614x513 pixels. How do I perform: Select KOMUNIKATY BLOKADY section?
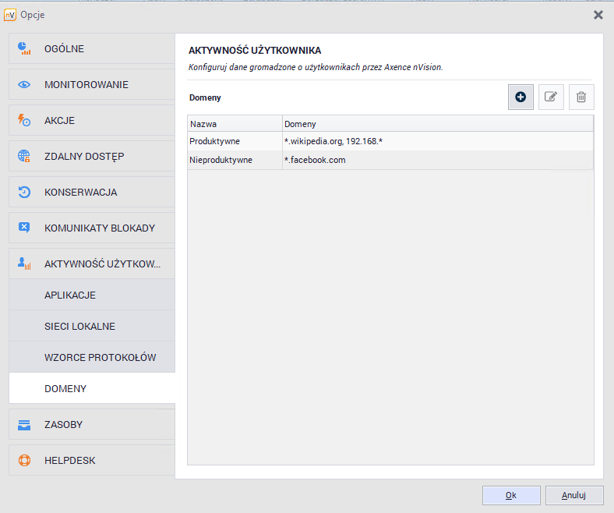click(92, 228)
